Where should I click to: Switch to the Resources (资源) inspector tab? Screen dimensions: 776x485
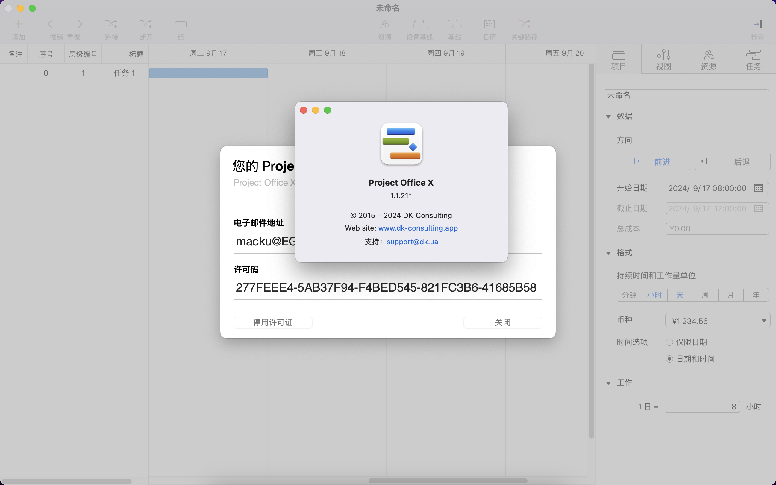[708, 60]
